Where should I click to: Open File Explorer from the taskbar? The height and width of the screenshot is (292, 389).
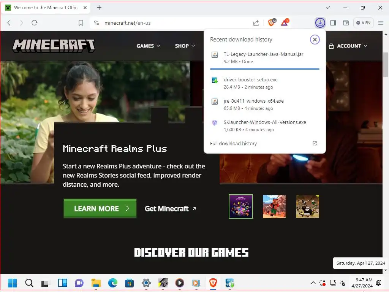point(96,283)
